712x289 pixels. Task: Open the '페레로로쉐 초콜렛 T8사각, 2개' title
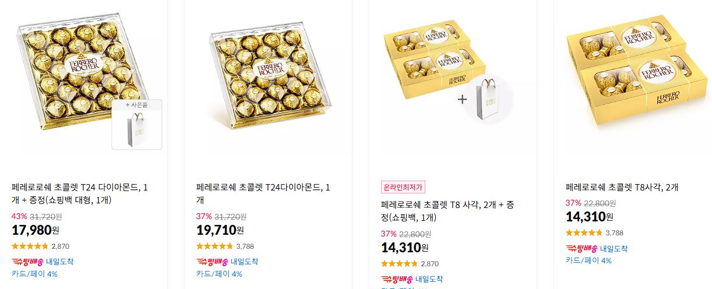pos(622,187)
